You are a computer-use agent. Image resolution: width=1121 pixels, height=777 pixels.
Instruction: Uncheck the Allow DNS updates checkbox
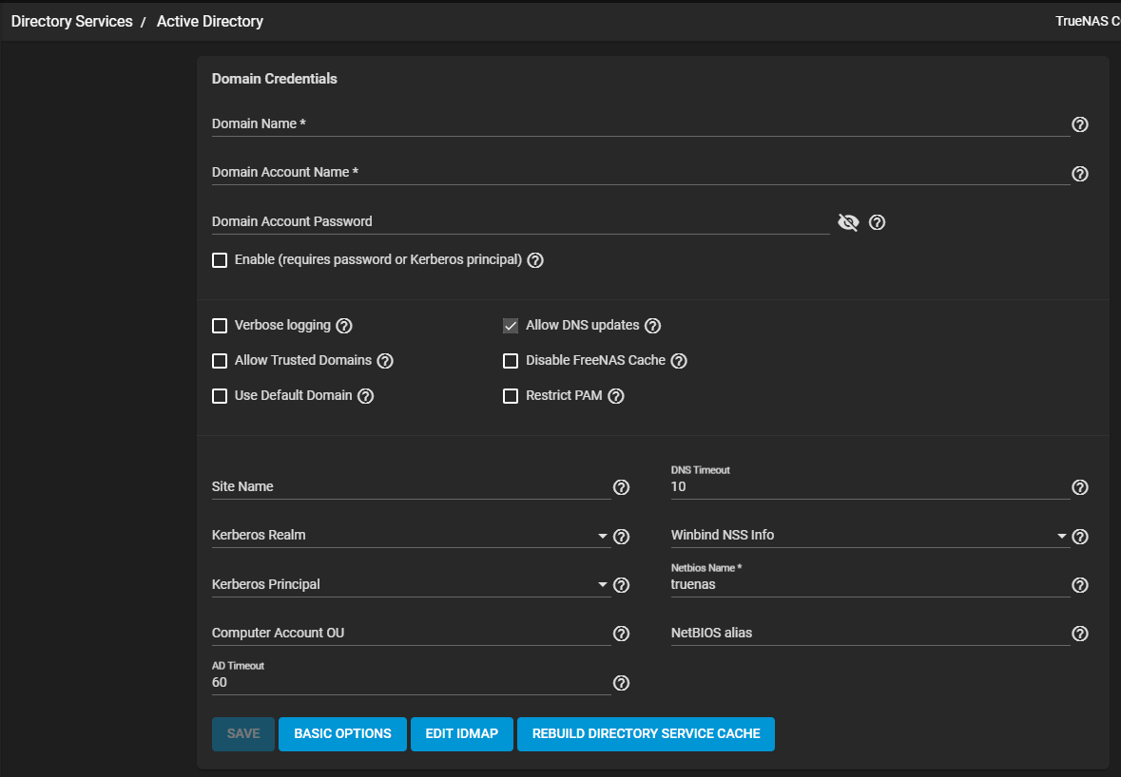click(x=511, y=326)
